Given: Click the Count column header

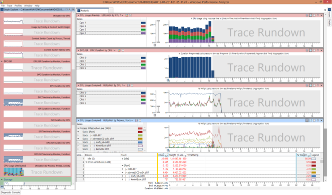Looking at the screenshot, I should [161, 155].
